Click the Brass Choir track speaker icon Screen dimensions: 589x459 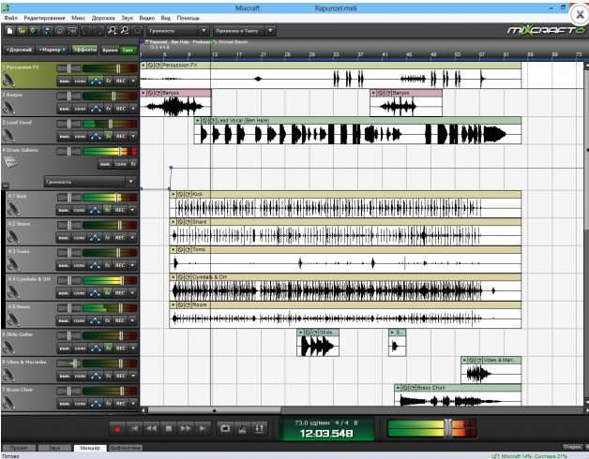coord(8,403)
